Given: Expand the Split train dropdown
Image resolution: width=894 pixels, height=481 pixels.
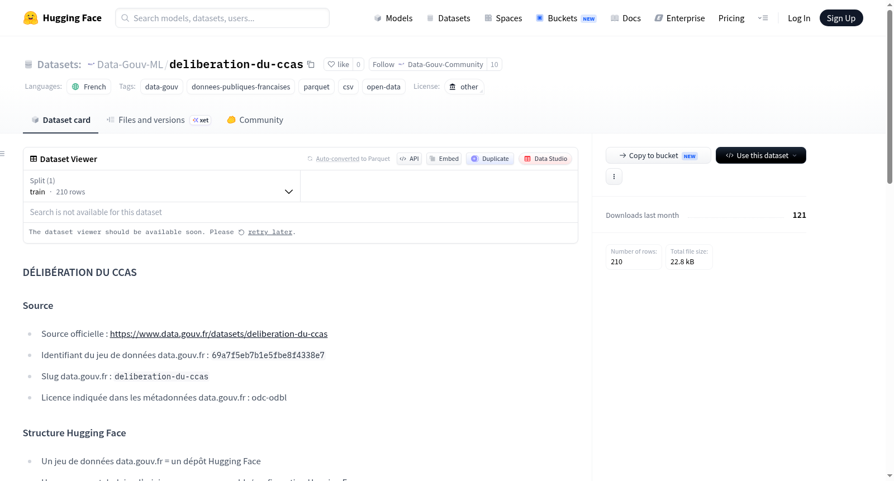Looking at the screenshot, I should click(161, 186).
